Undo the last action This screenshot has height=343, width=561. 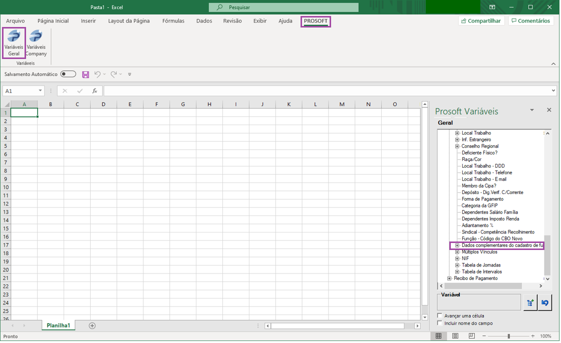tap(97, 74)
